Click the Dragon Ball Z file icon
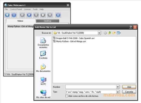The width and height of the screenshot is (141, 103). pos(54,38)
